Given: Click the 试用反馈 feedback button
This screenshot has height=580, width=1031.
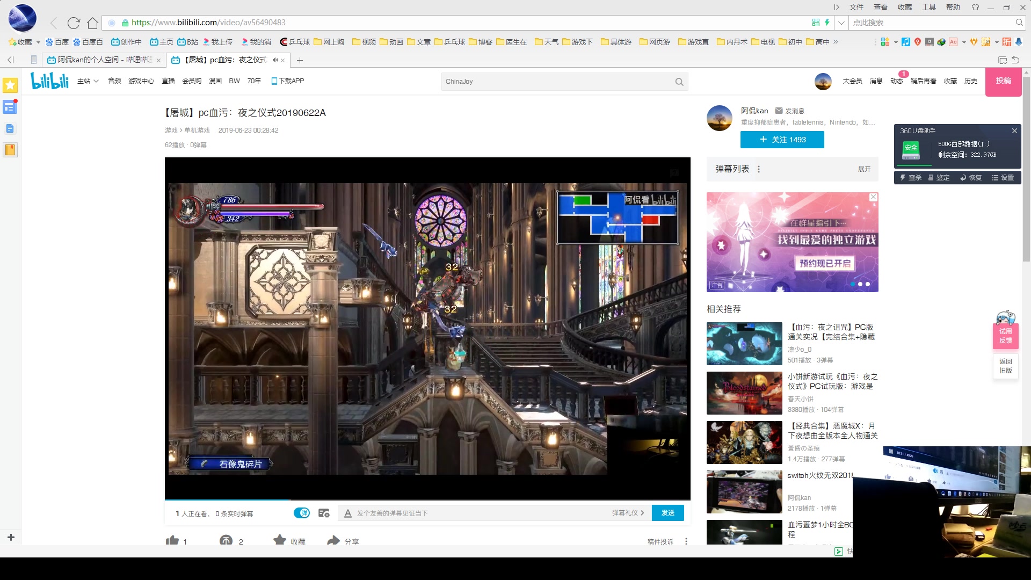Looking at the screenshot, I should coord(1005,335).
